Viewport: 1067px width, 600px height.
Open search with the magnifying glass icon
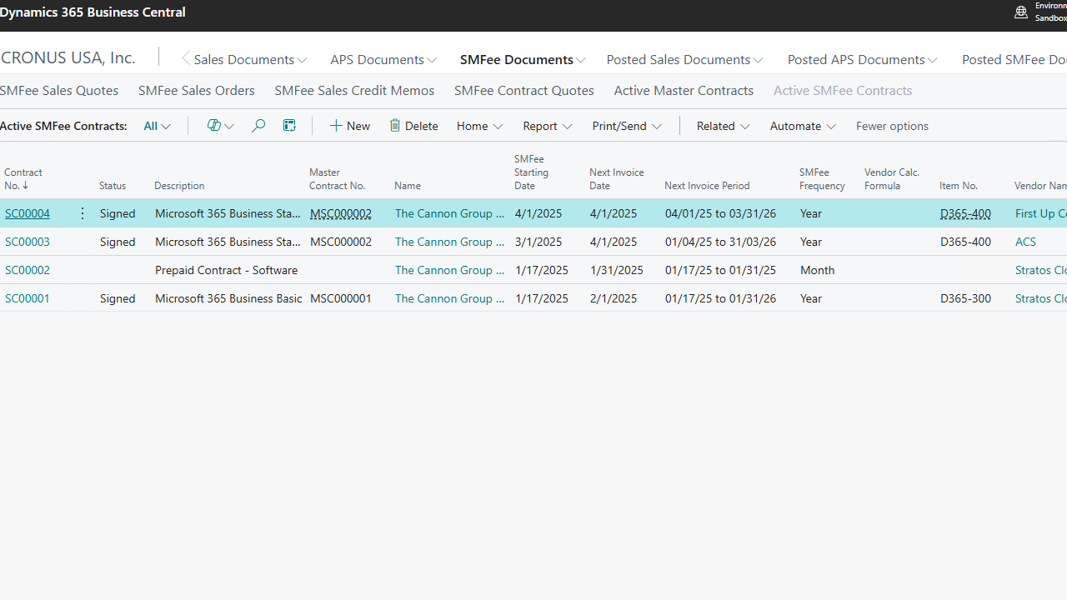pos(258,125)
